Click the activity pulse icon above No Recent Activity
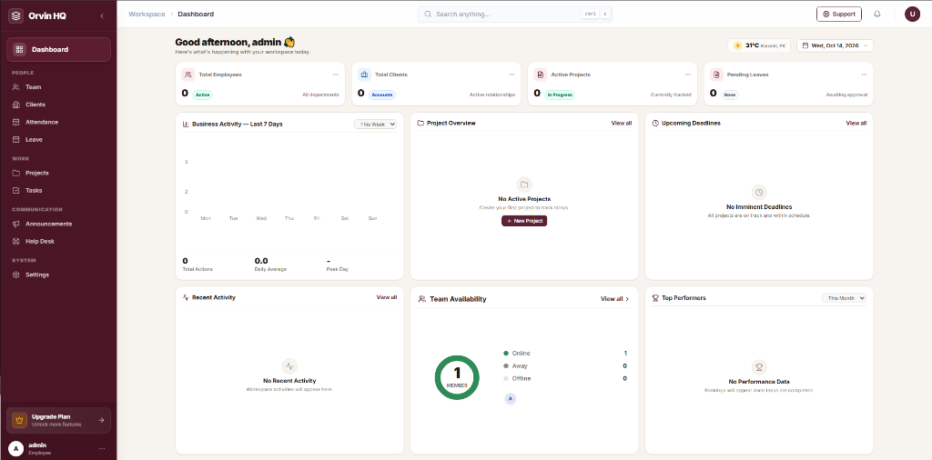The width and height of the screenshot is (932, 460). [289, 366]
